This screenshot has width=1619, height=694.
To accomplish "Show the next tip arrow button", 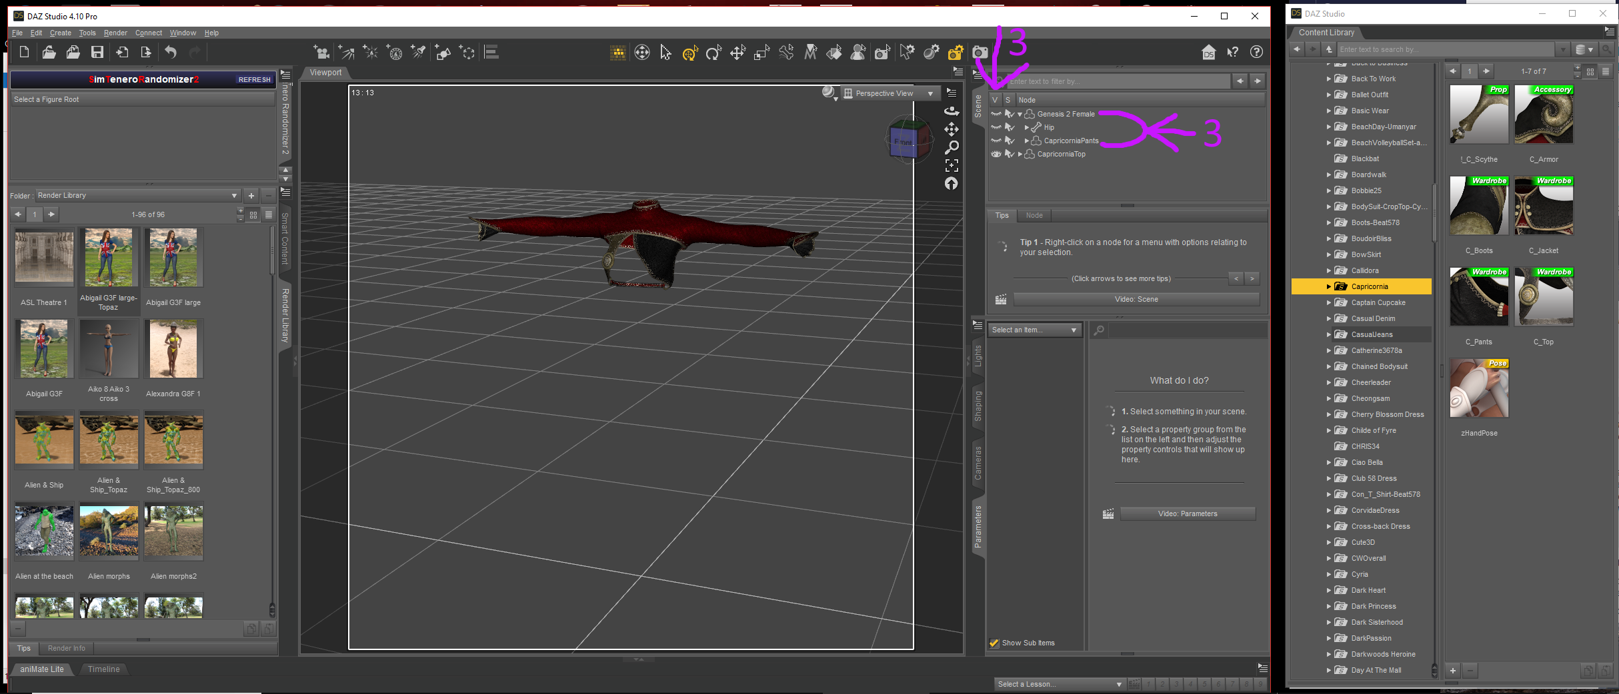I will (x=1252, y=278).
